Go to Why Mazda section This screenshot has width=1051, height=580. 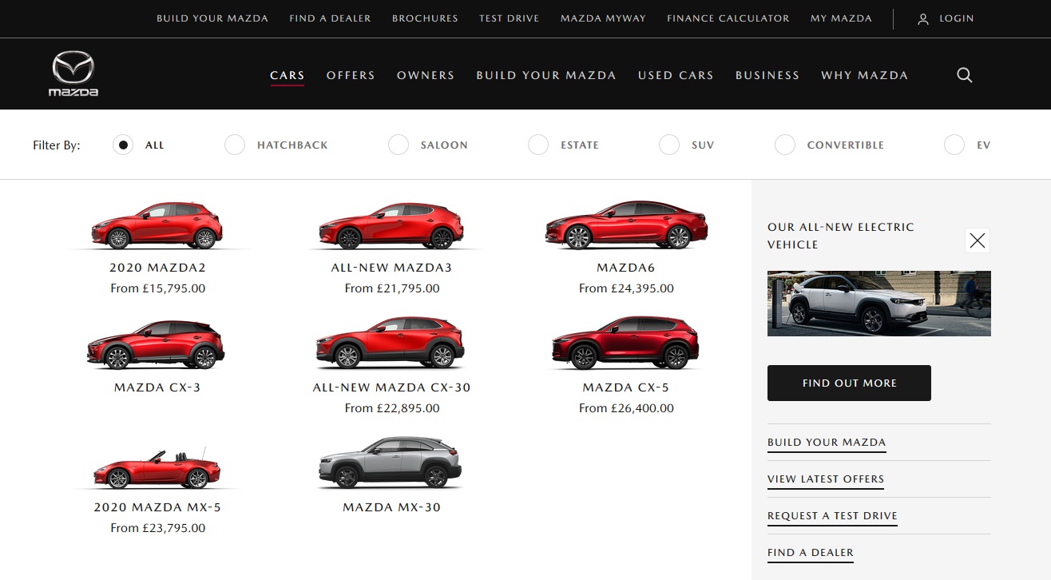click(864, 75)
